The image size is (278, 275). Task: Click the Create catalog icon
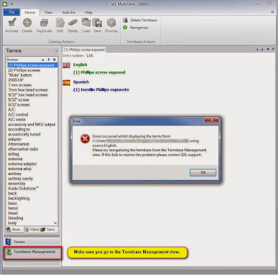27,25
